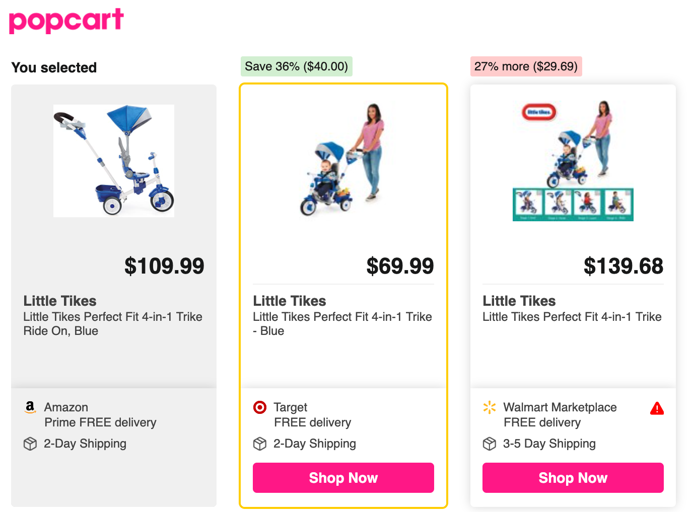Open the "Perfect Fit 4-in-1 Trike - Blue" title
The height and width of the screenshot is (522, 693).
342,323
